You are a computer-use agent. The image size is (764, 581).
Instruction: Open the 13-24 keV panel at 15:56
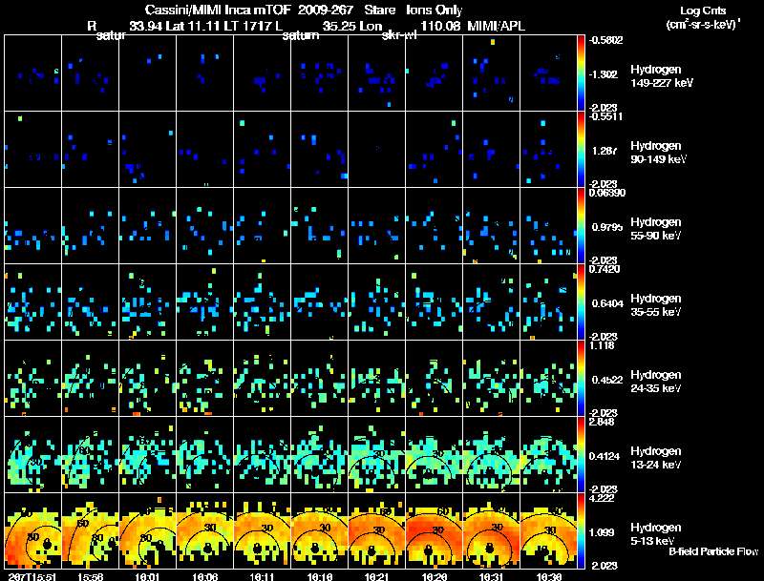click(x=90, y=455)
